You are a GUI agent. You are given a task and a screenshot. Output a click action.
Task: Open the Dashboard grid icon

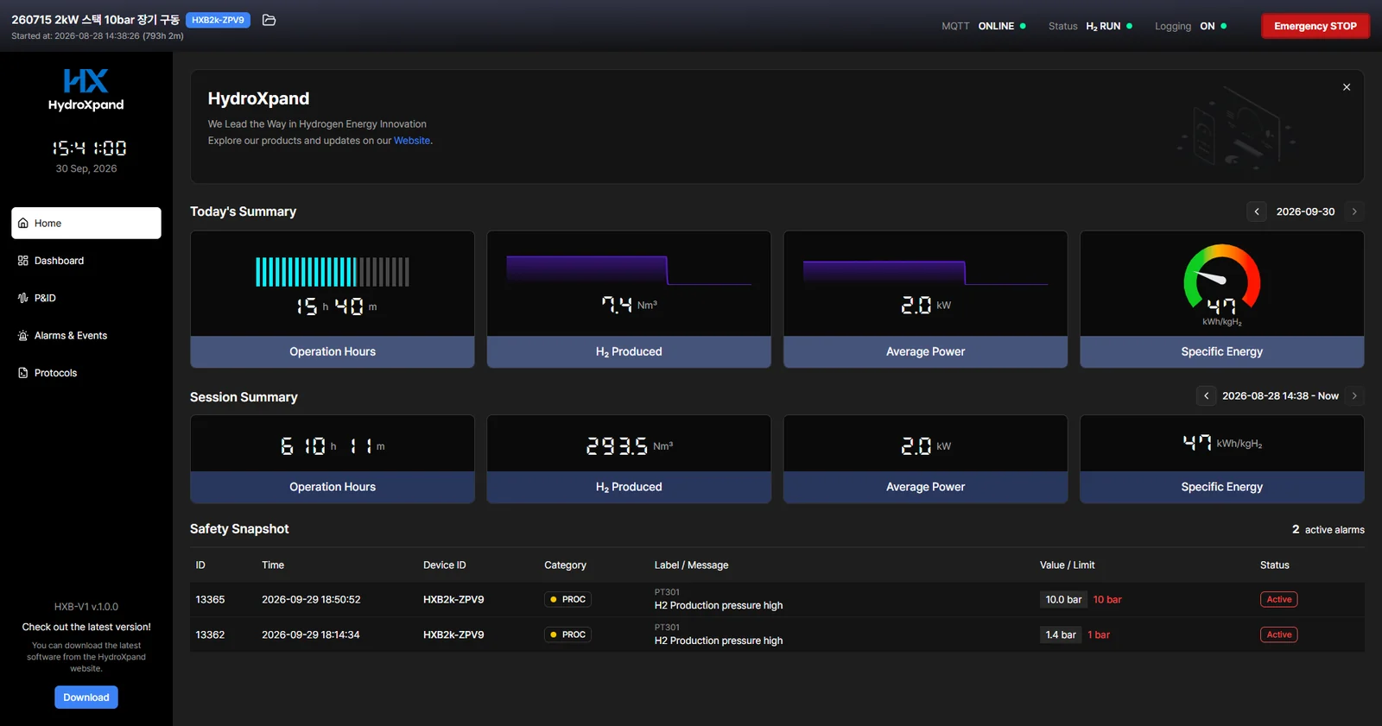[x=23, y=261]
